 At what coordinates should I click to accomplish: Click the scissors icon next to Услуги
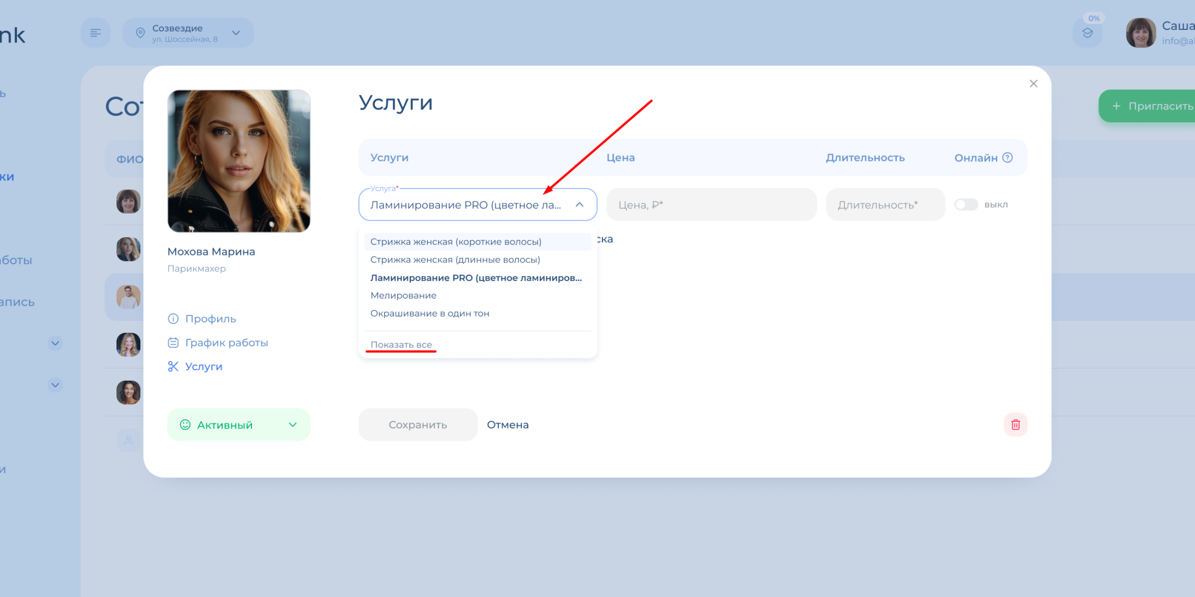(x=173, y=366)
